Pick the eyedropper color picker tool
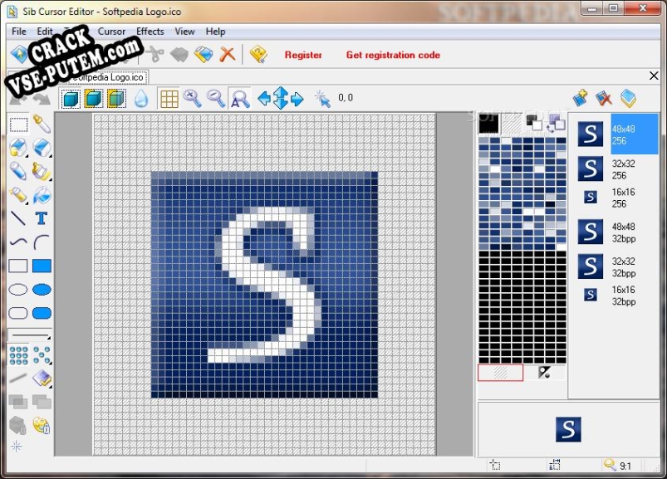This screenshot has width=667, height=479. tap(42, 125)
